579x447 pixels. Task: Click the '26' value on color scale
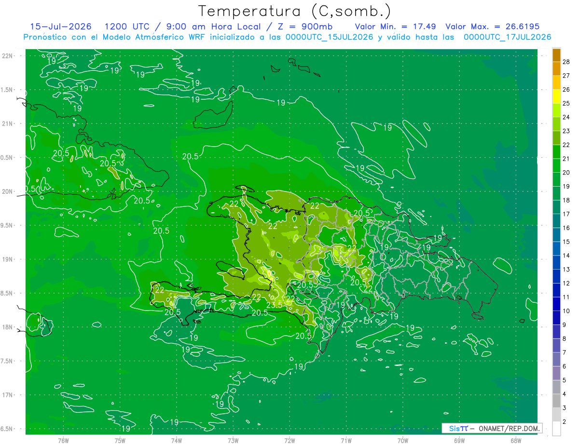[566, 89]
